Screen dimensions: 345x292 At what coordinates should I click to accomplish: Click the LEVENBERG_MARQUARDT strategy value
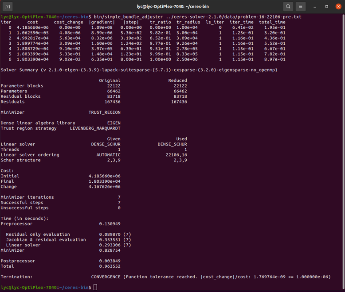point(95,128)
